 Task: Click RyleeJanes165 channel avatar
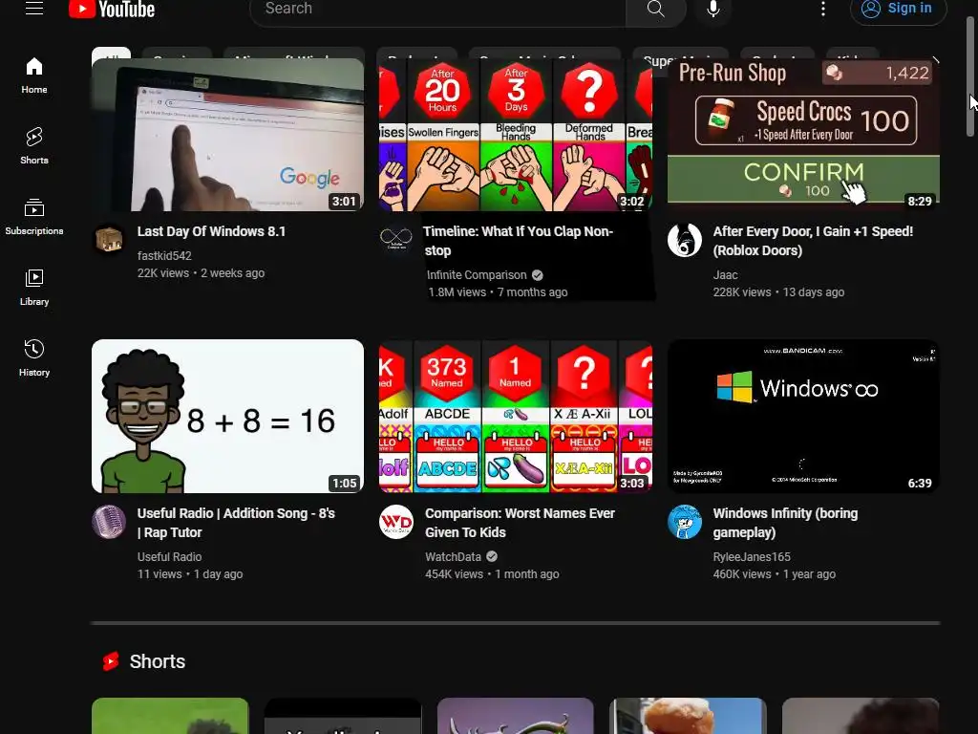coord(684,522)
